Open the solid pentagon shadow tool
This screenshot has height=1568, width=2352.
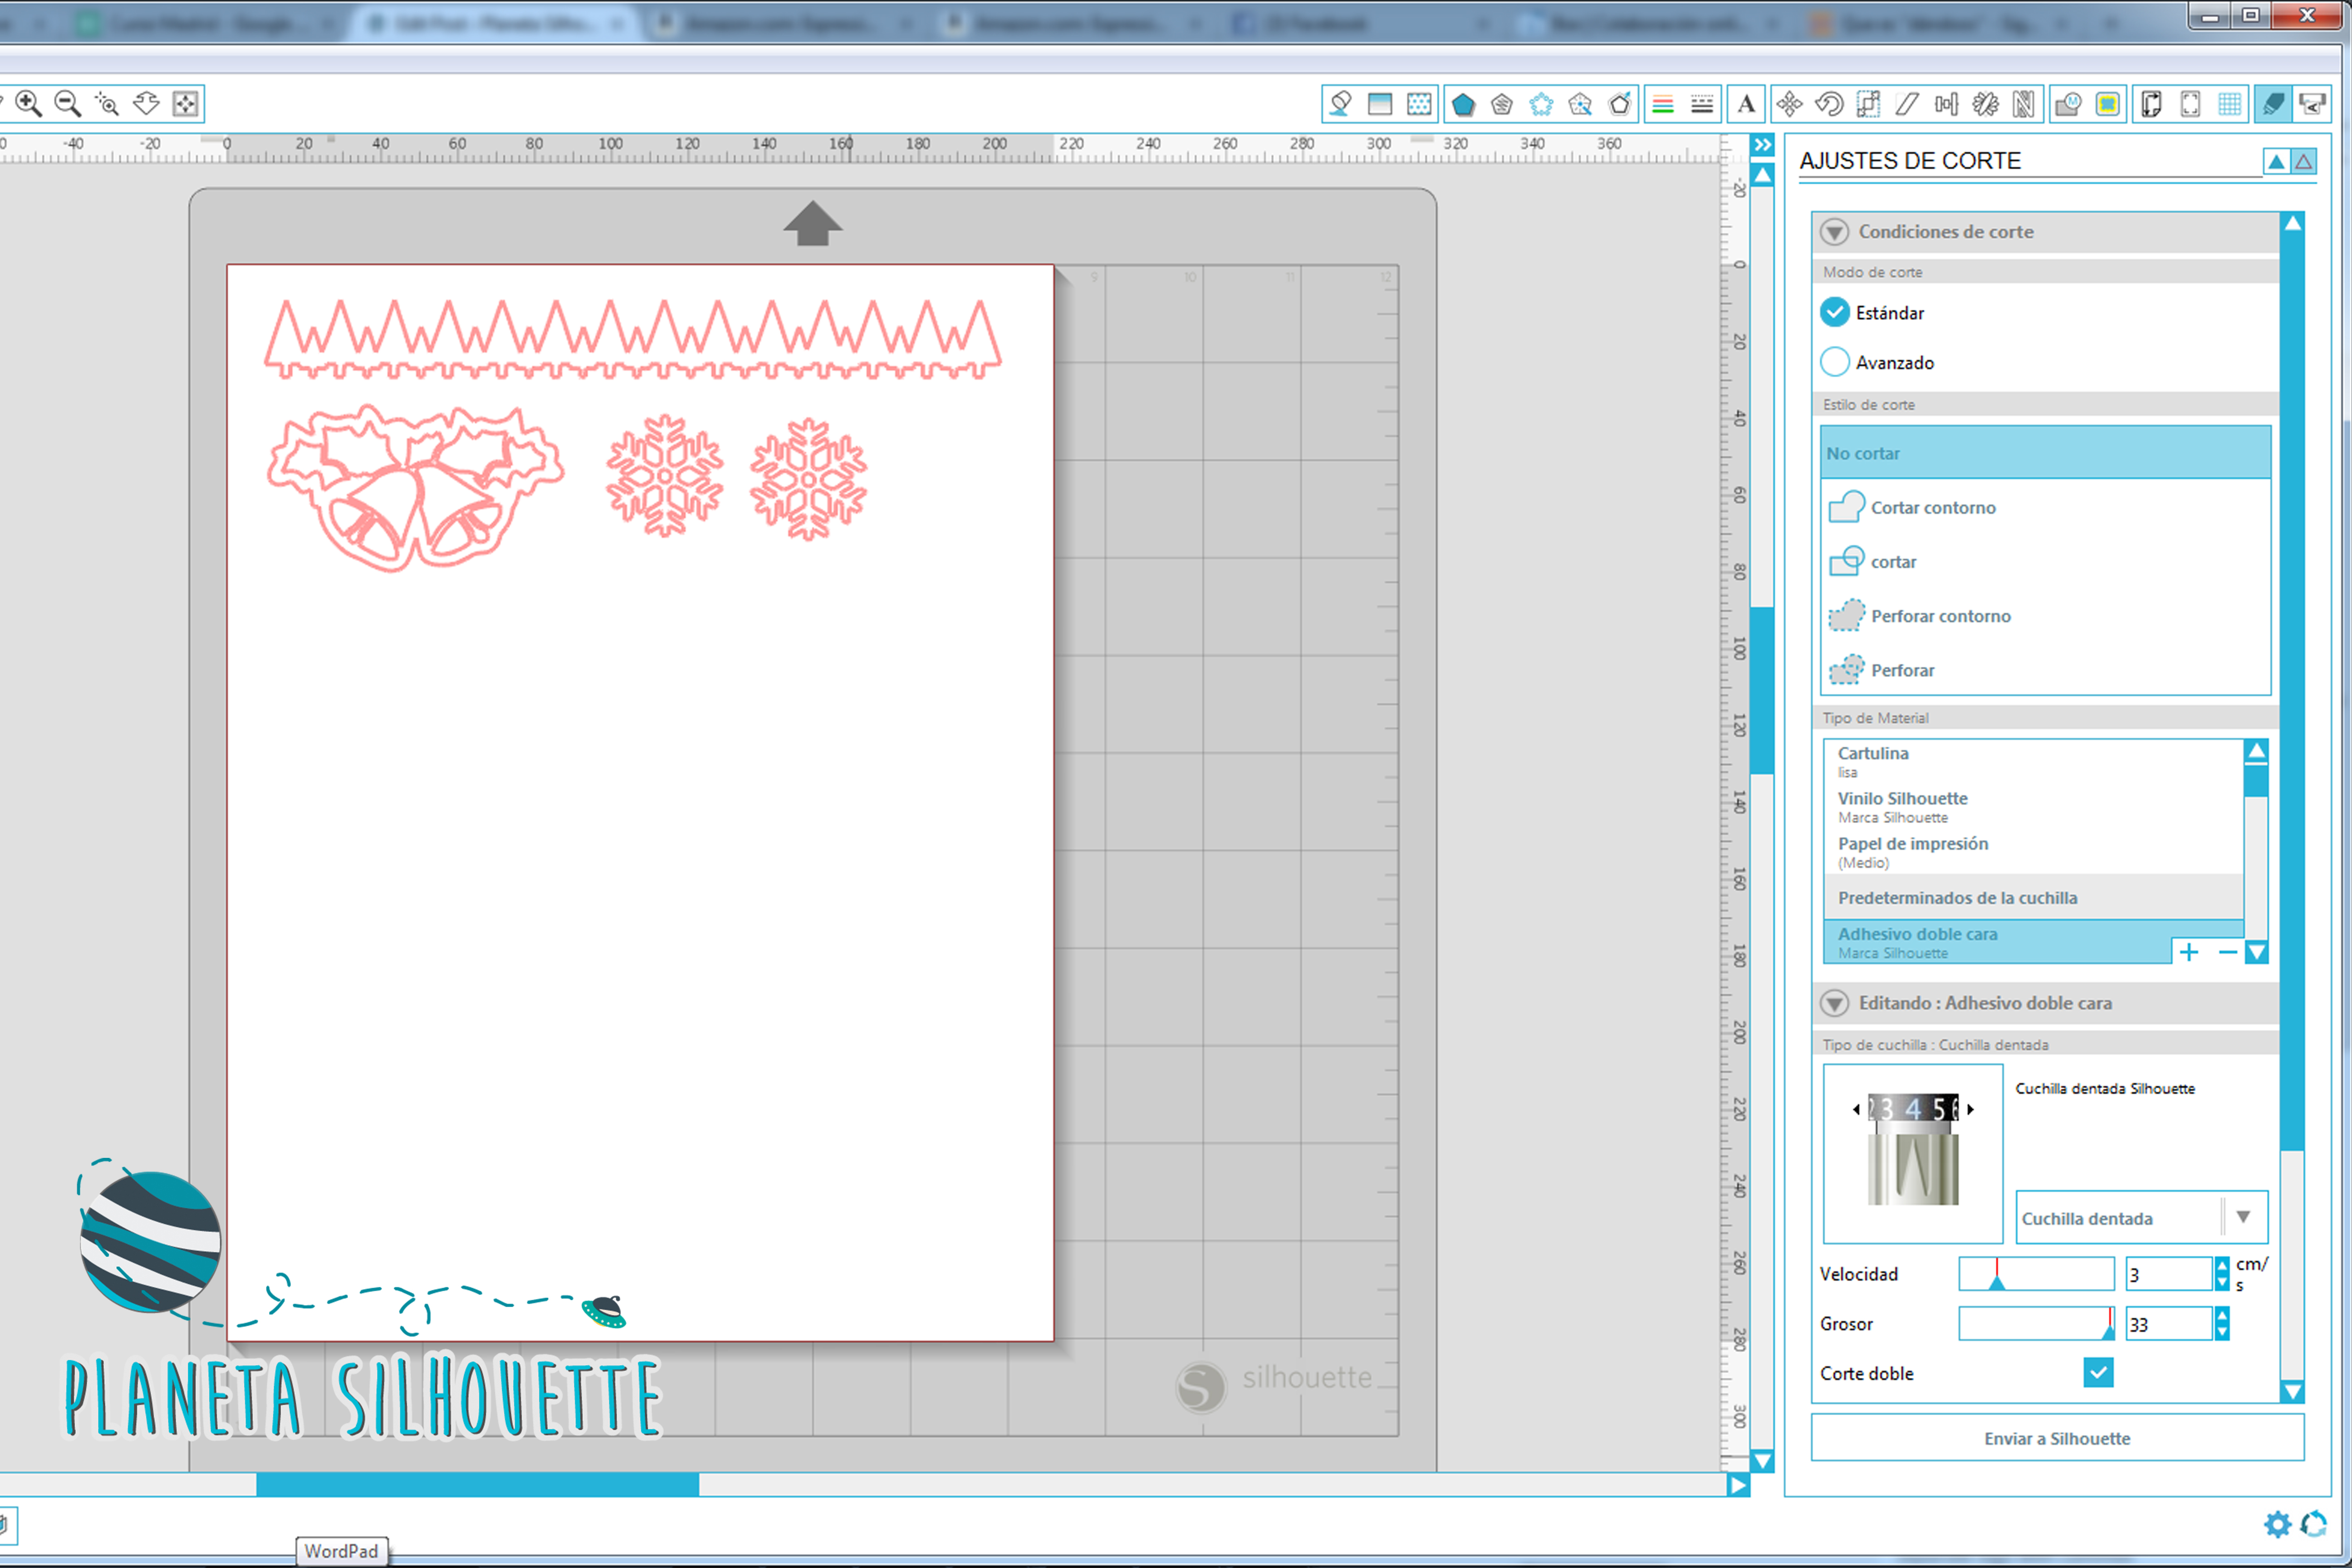[x=1463, y=104]
